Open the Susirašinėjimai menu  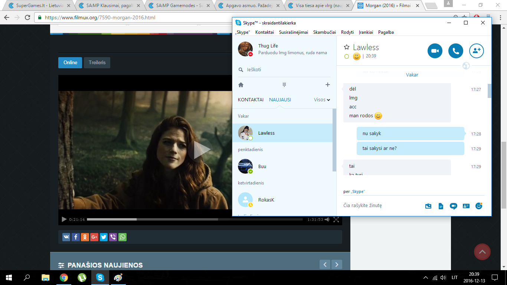[294, 32]
